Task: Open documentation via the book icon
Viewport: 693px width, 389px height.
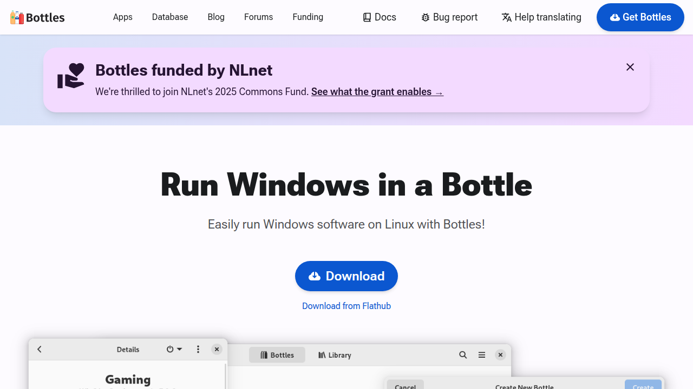Action: [367, 17]
